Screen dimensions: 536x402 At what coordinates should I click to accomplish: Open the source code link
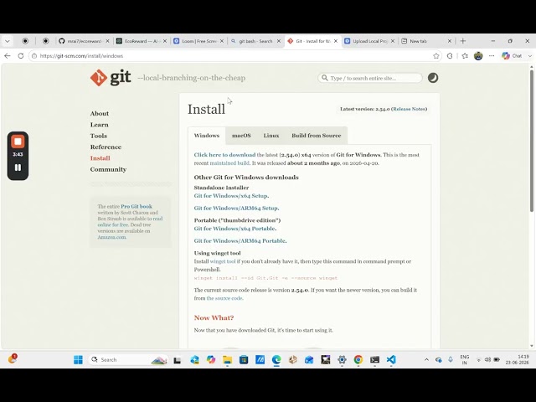224,298
